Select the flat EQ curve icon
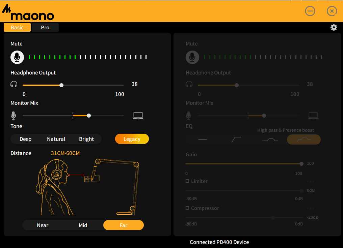This screenshot has width=343, height=248. (x=203, y=139)
